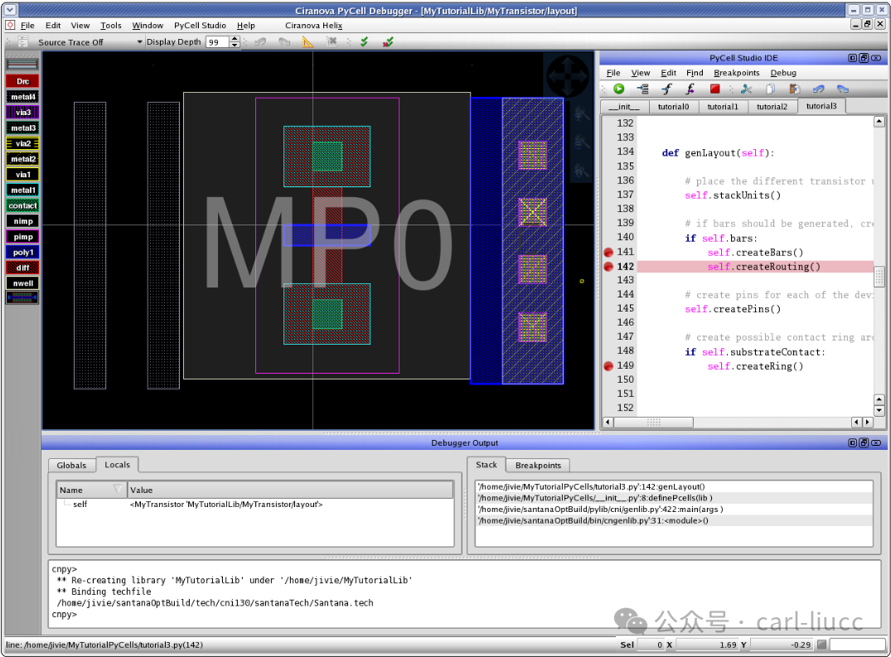This screenshot has height=657, width=891.
Task: Click code editor horizontal scroll left arrow
Action: pos(608,422)
